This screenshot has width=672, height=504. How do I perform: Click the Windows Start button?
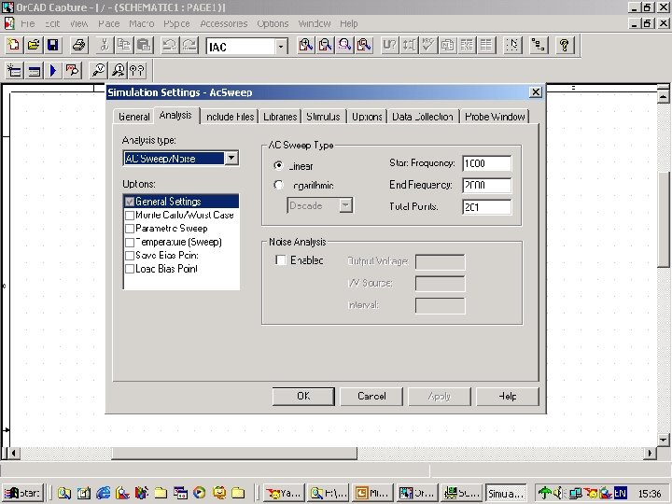click(23, 493)
